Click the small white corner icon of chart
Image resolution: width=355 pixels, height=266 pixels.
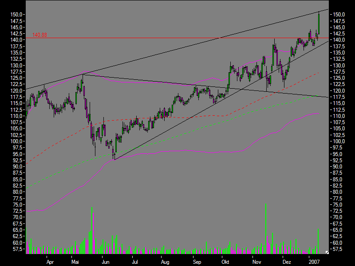coord(327,252)
